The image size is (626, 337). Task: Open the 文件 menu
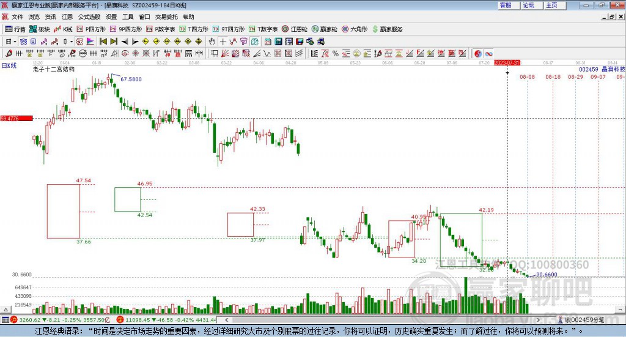pyautogui.click(x=17, y=17)
